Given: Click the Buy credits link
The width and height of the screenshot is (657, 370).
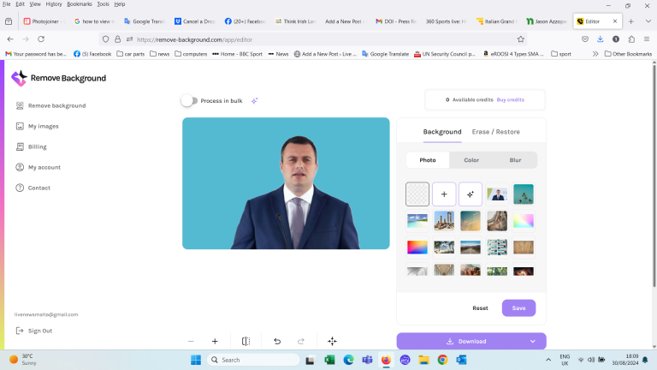Looking at the screenshot, I should click(x=511, y=100).
